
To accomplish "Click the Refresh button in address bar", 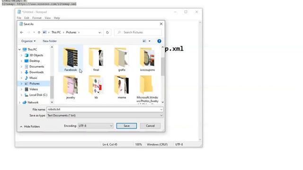I will [x=107, y=33].
